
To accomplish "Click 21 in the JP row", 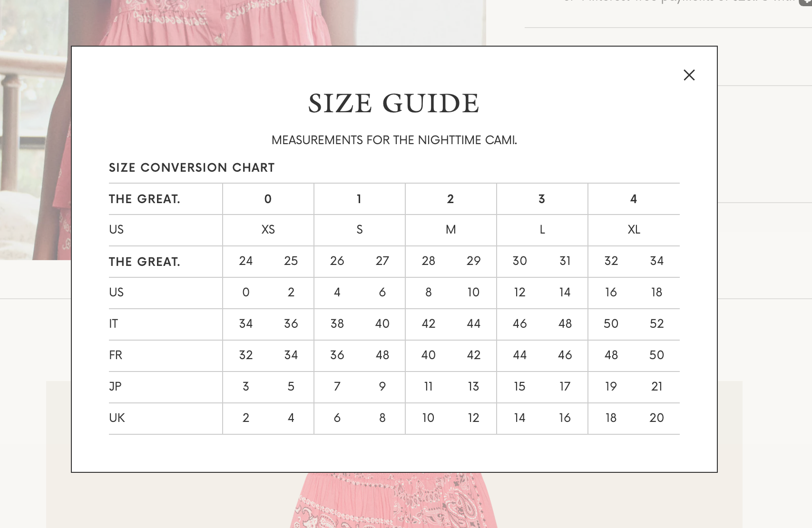I will pyautogui.click(x=656, y=386).
